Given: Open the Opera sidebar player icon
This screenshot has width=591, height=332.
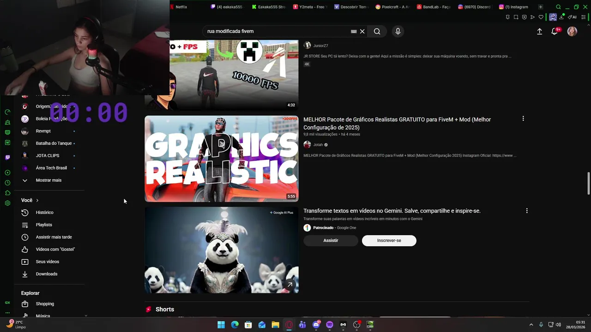Looking at the screenshot, I should click(x=7, y=172).
